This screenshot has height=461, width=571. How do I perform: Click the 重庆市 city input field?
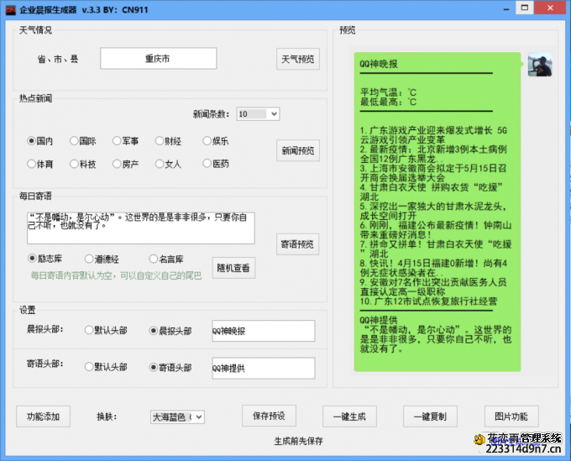(159, 58)
